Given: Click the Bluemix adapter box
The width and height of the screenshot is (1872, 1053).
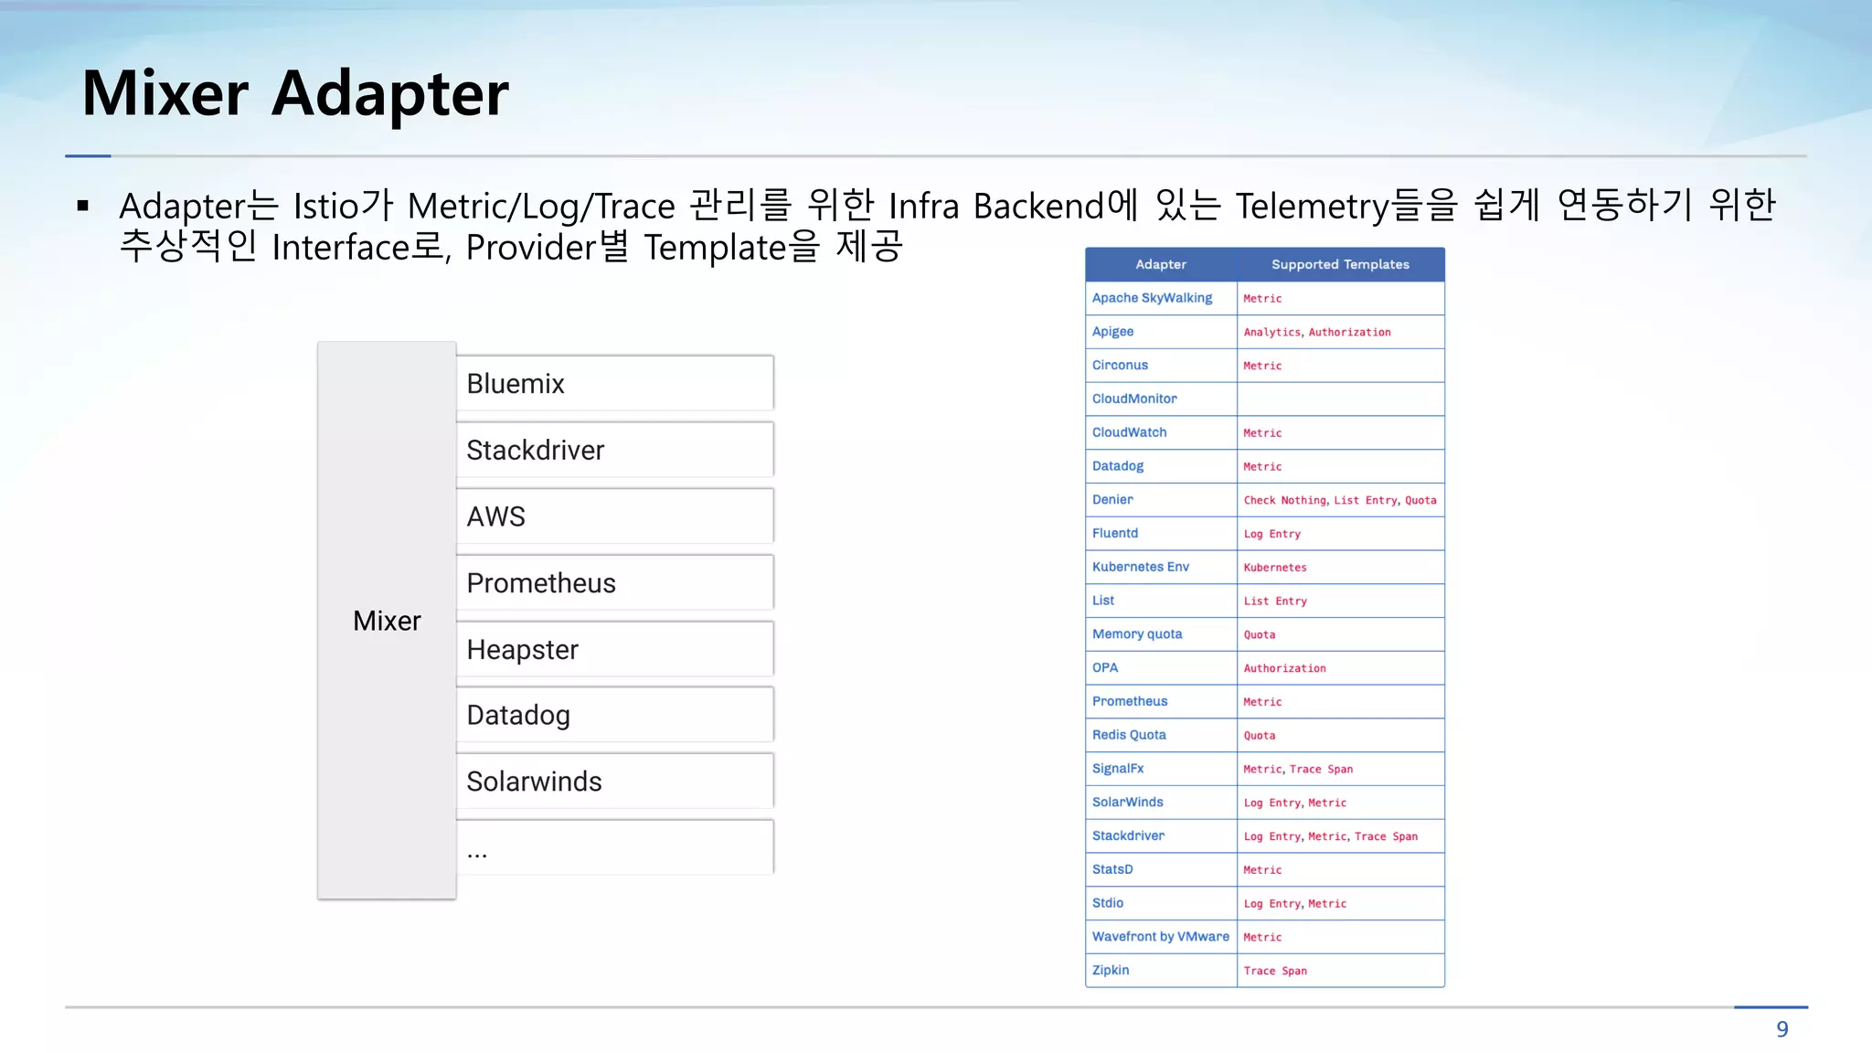Looking at the screenshot, I should coord(615,383).
